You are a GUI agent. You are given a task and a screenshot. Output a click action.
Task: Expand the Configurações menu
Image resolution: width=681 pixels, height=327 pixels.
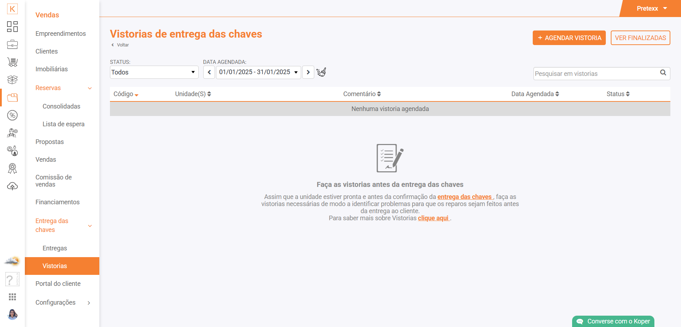pyautogui.click(x=89, y=303)
